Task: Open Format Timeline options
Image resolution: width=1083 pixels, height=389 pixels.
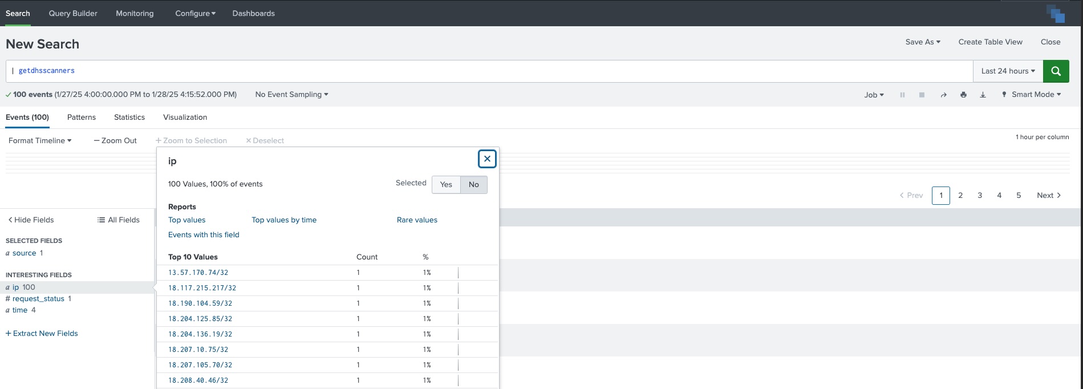Action: [40, 140]
